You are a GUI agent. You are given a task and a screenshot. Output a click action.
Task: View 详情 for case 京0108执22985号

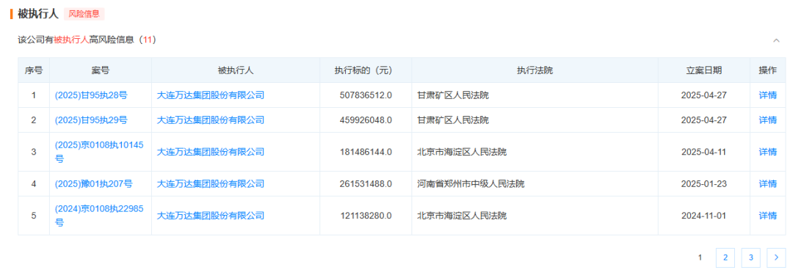coord(767,216)
